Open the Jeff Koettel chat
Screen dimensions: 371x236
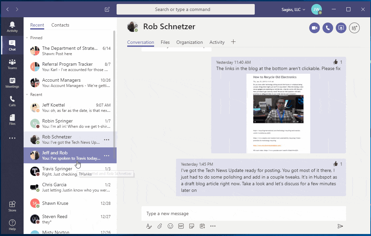tap(70, 108)
